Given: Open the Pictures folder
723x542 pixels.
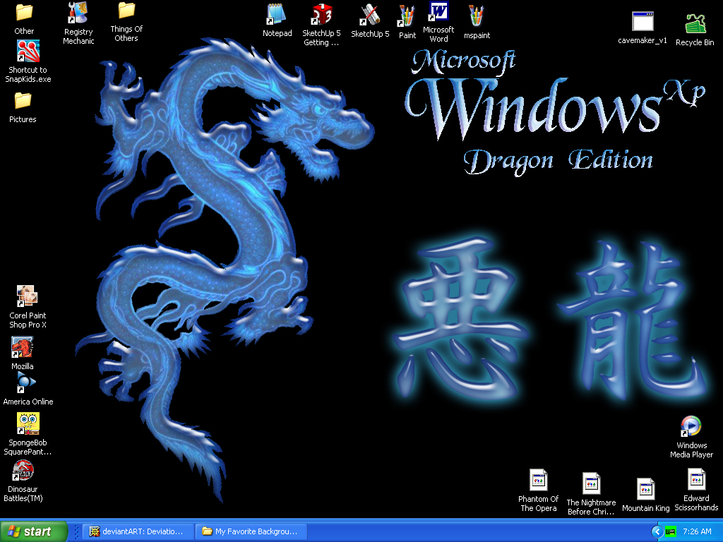Looking at the screenshot, I should (x=23, y=100).
